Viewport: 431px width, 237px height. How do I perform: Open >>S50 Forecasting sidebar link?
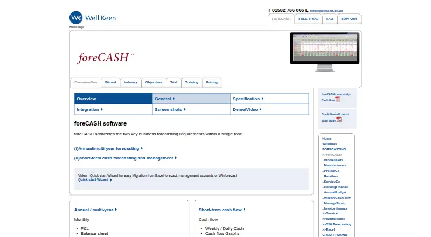tap(337, 224)
